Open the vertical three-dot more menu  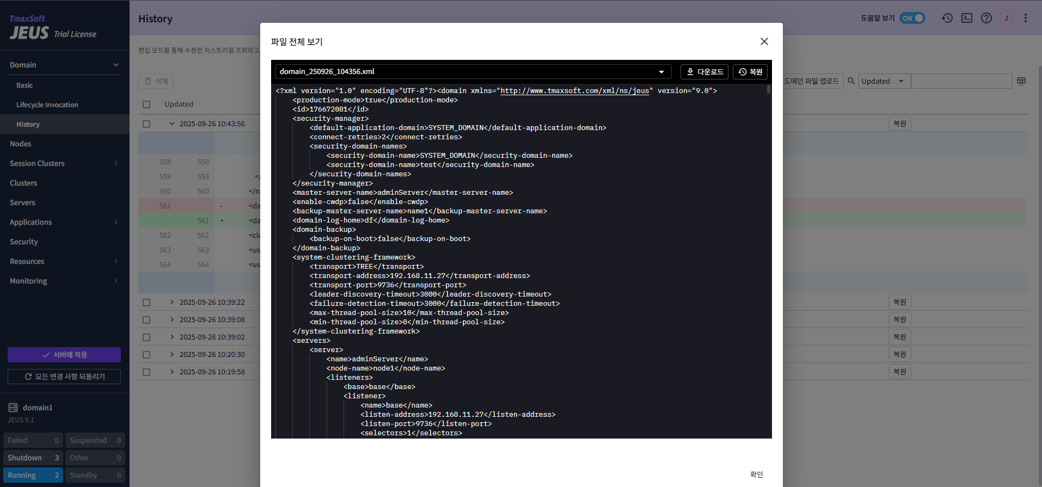[x=1026, y=18]
